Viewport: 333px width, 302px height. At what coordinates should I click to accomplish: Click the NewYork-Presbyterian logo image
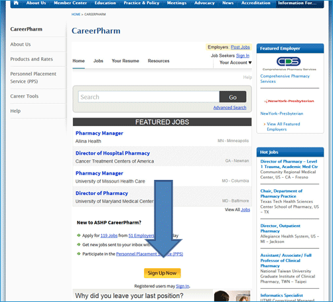point(289,101)
